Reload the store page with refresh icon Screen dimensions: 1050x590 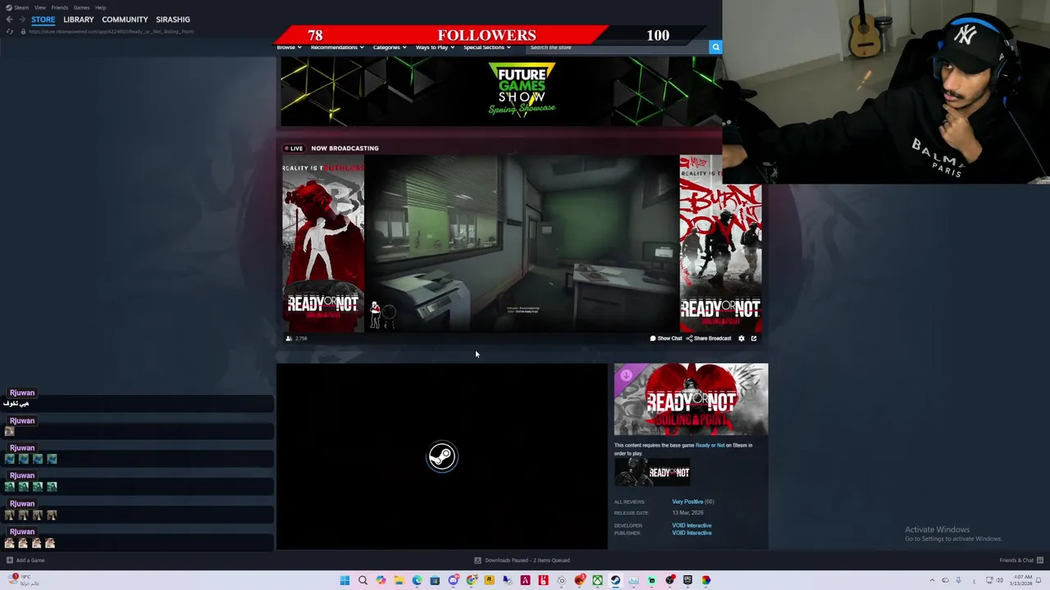[9, 31]
